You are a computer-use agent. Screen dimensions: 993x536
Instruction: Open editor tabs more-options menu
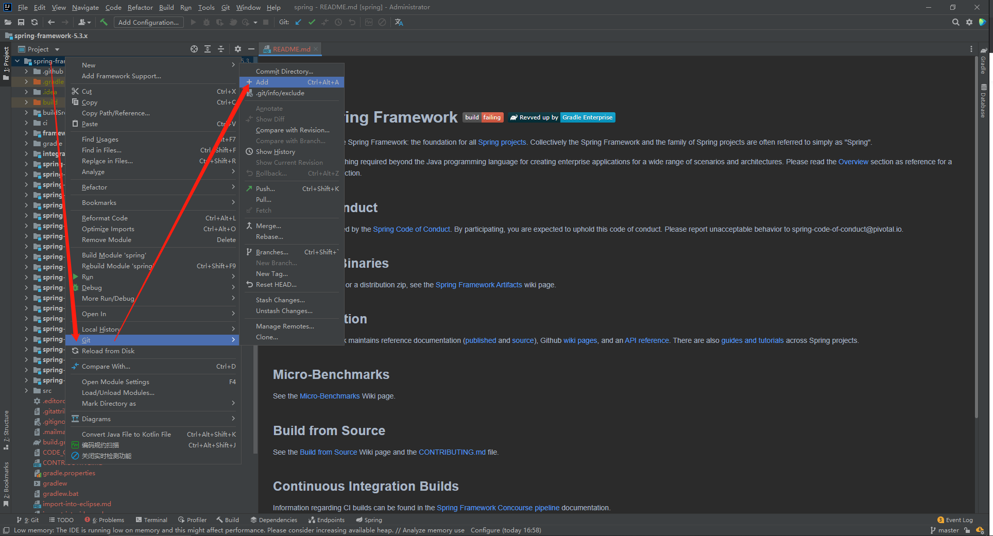pyautogui.click(x=971, y=49)
